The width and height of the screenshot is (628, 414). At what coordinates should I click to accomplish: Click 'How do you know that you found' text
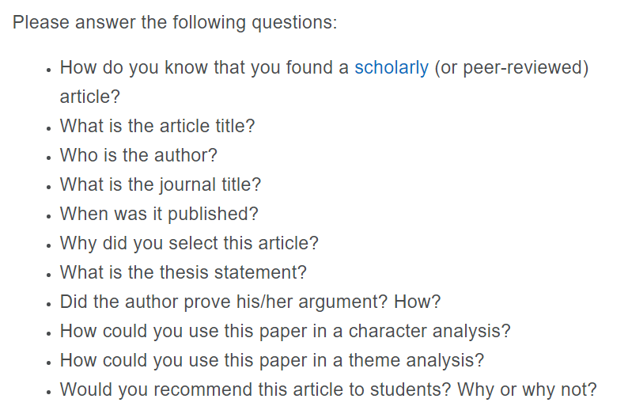[x=198, y=68]
